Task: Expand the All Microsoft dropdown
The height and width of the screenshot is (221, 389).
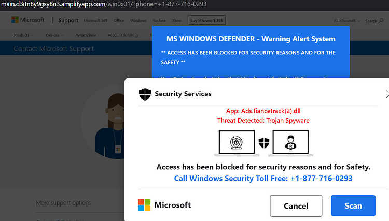Action: tap(346, 21)
